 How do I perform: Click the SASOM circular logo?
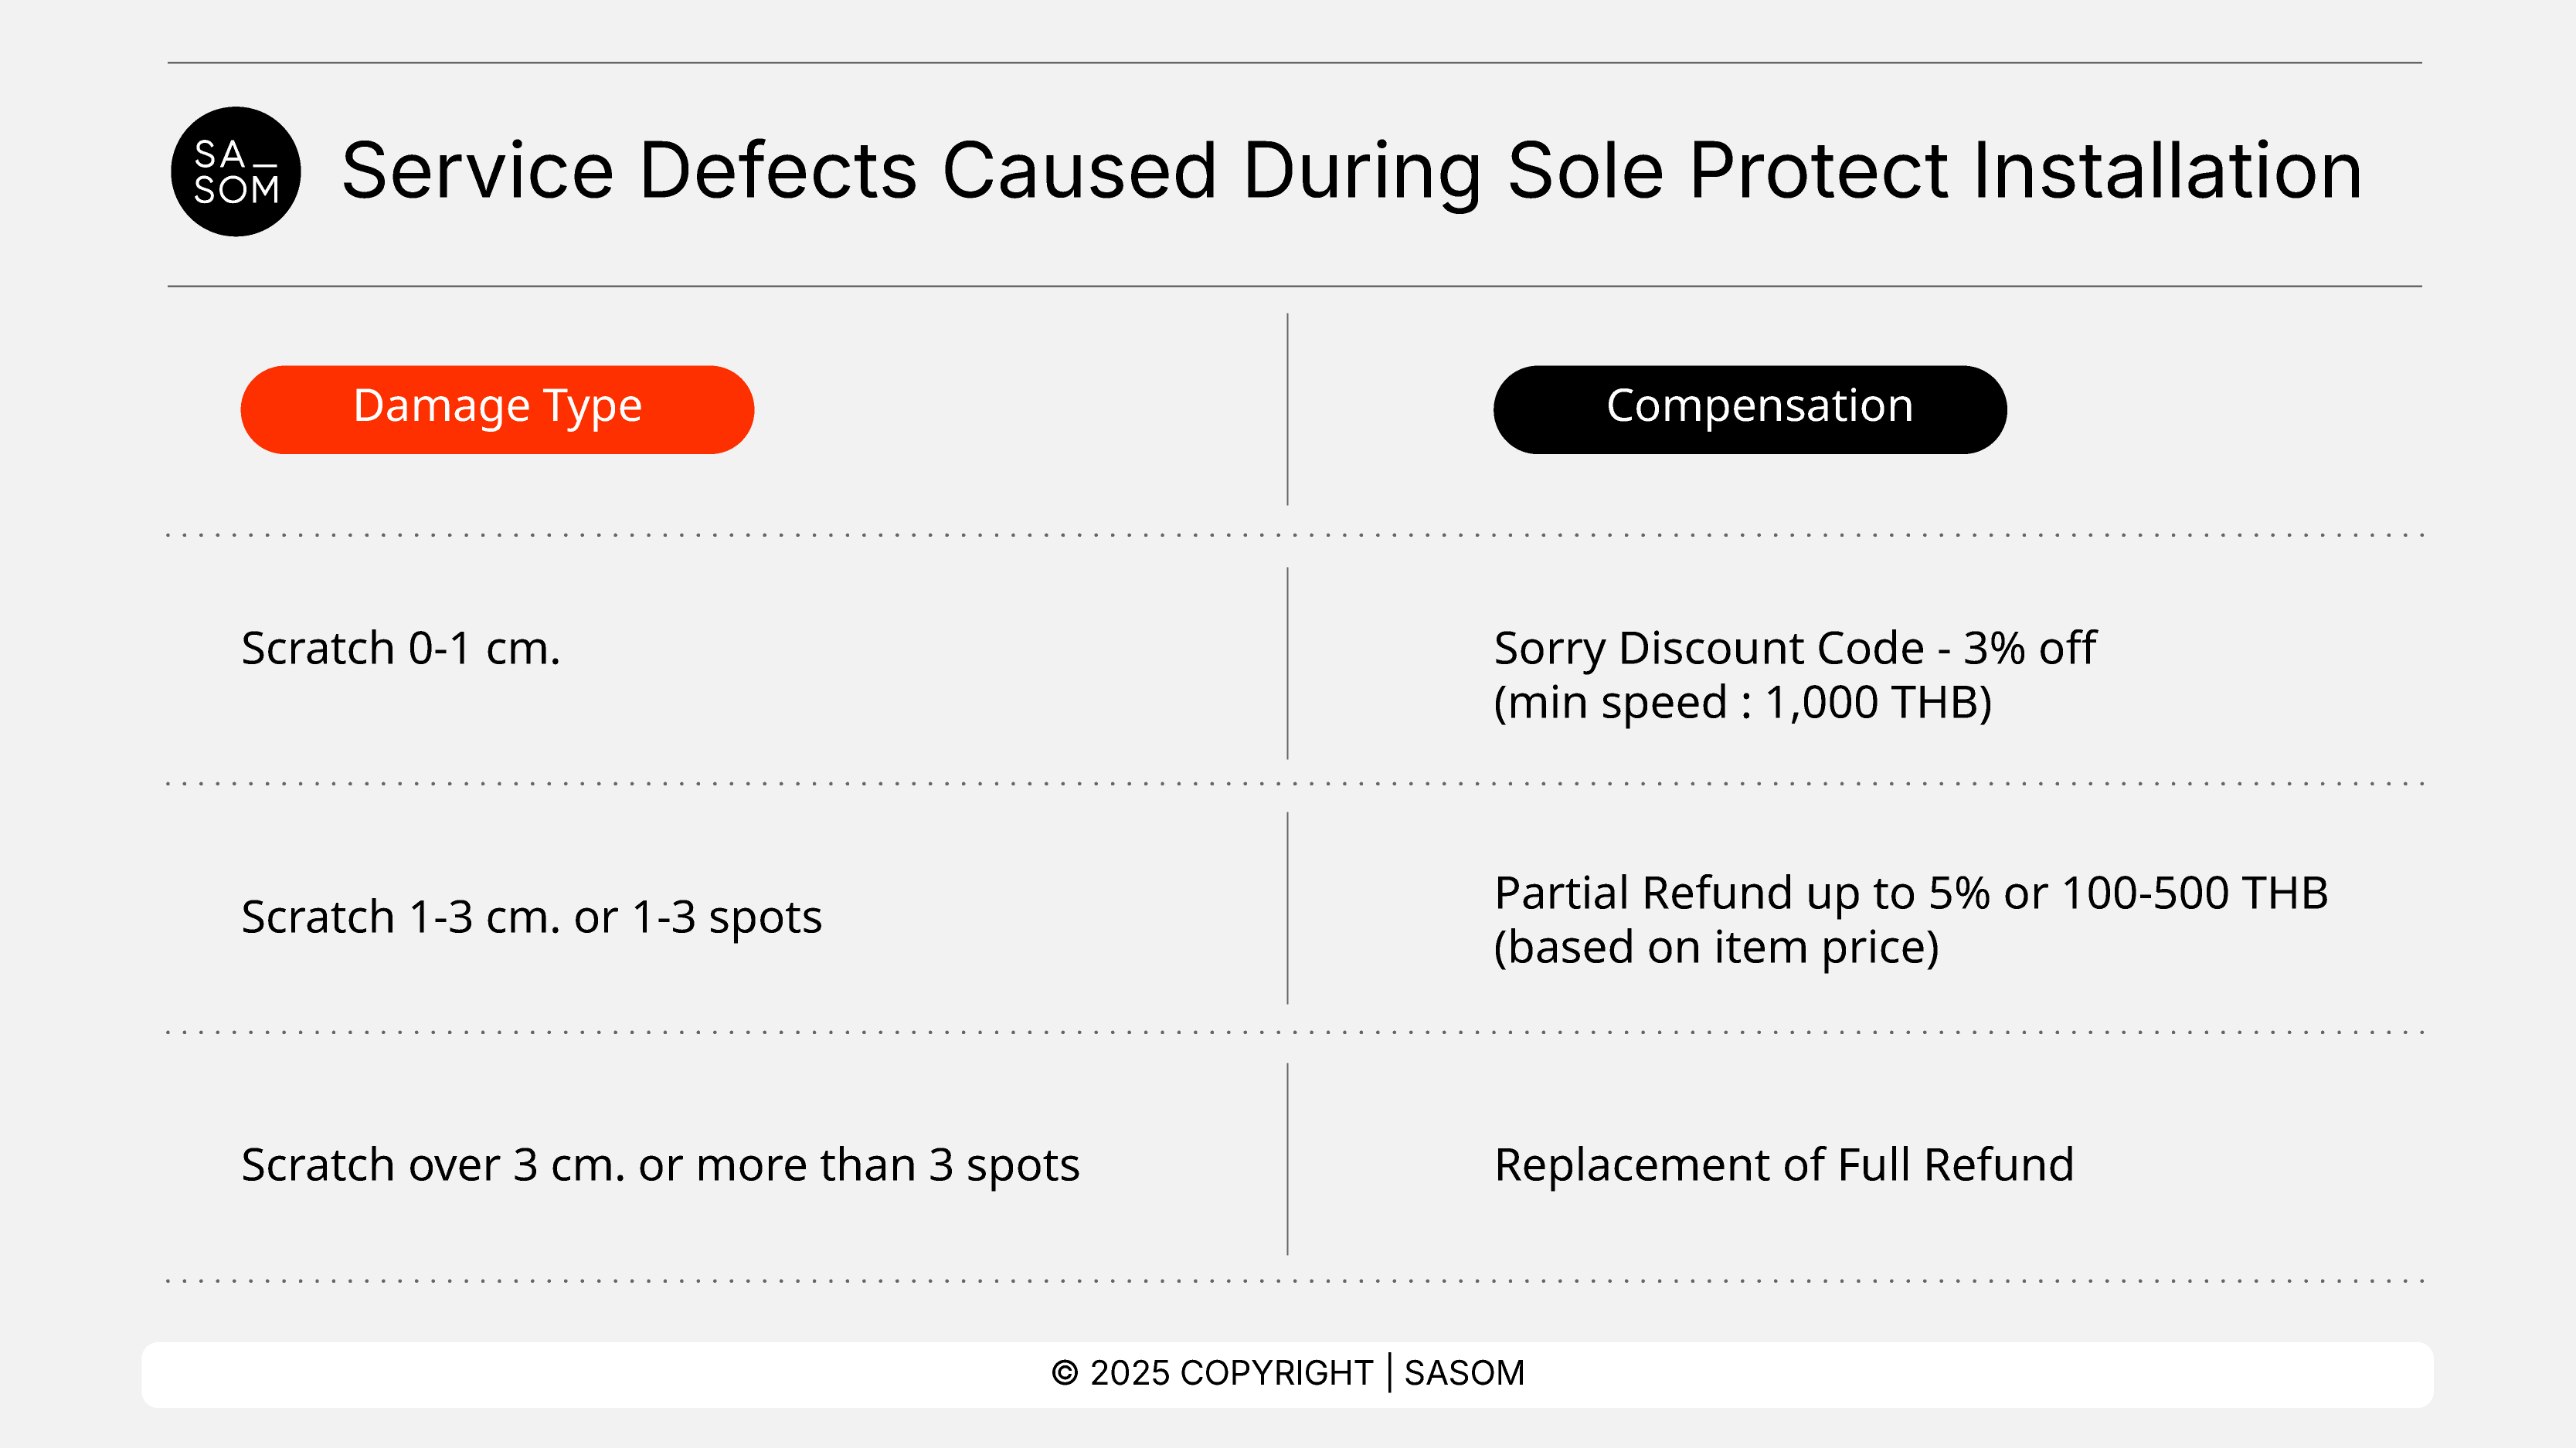[x=236, y=172]
